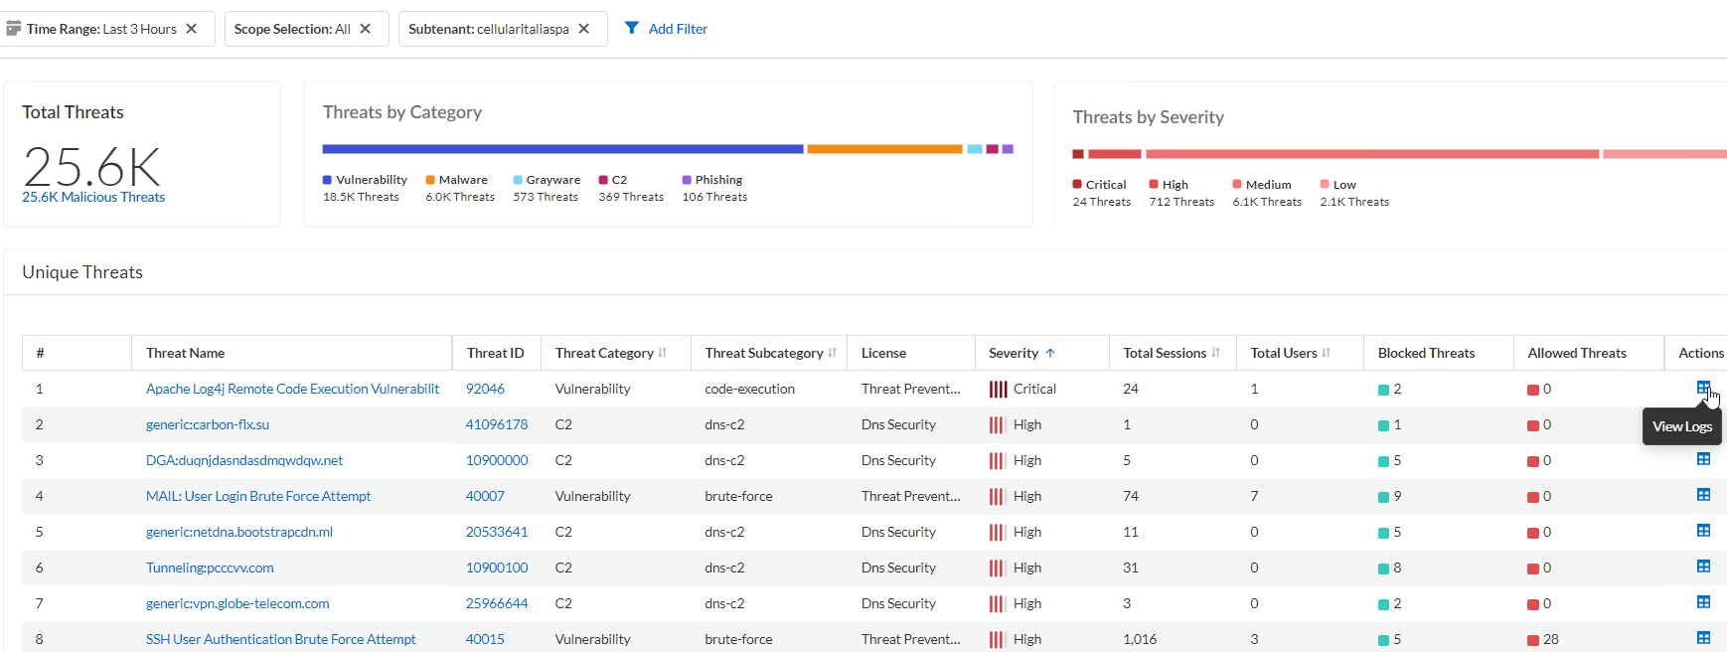Sort by Threat Subcategory column
Image resolution: width=1727 pixels, height=652 pixels.
[x=832, y=353]
